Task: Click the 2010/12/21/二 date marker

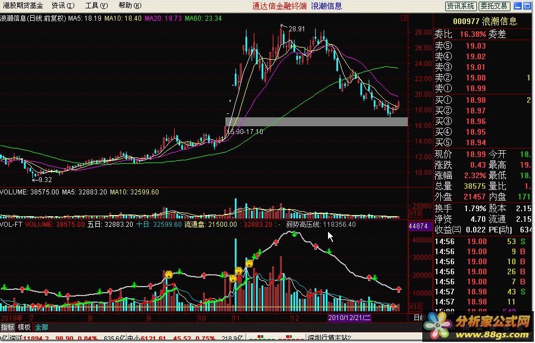Action: [349, 318]
